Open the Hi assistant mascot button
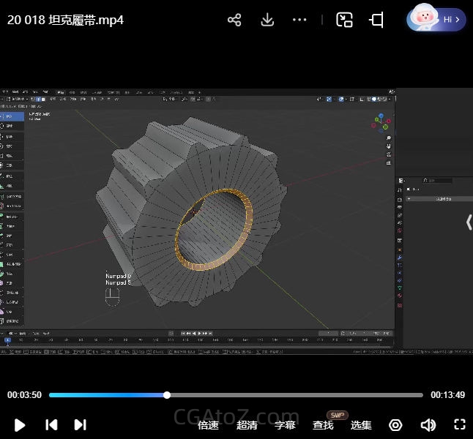This screenshot has width=473, height=439. 437,19
